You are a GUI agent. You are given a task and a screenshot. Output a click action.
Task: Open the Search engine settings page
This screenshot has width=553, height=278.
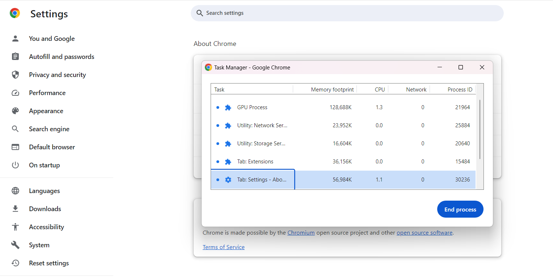[x=49, y=129]
